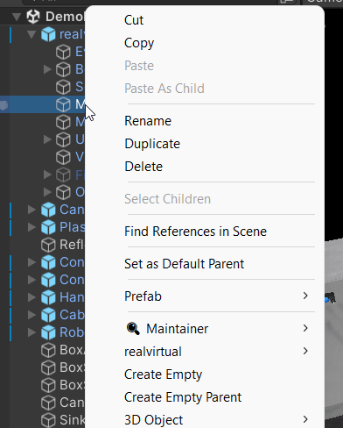This screenshot has height=428, width=343.
Task: Click the gray cube icon beside Refl
Action: (48, 245)
